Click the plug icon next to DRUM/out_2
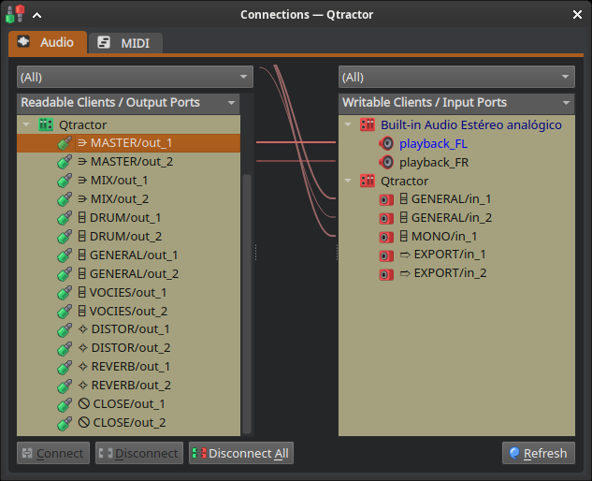 65,237
